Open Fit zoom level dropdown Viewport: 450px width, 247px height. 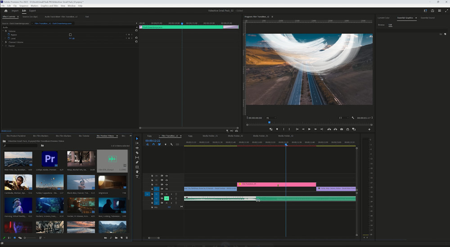click(271, 118)
